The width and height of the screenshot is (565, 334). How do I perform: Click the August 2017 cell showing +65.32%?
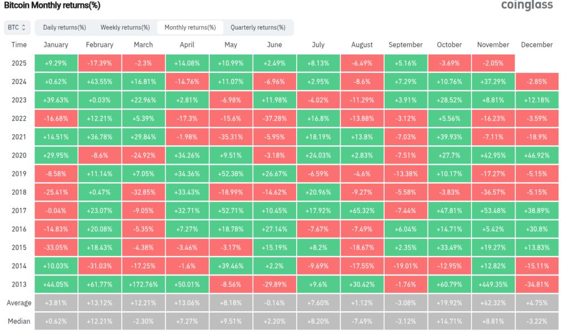tap(362, 210)
